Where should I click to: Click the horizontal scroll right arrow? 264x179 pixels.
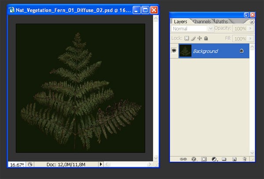click(150, 164)
